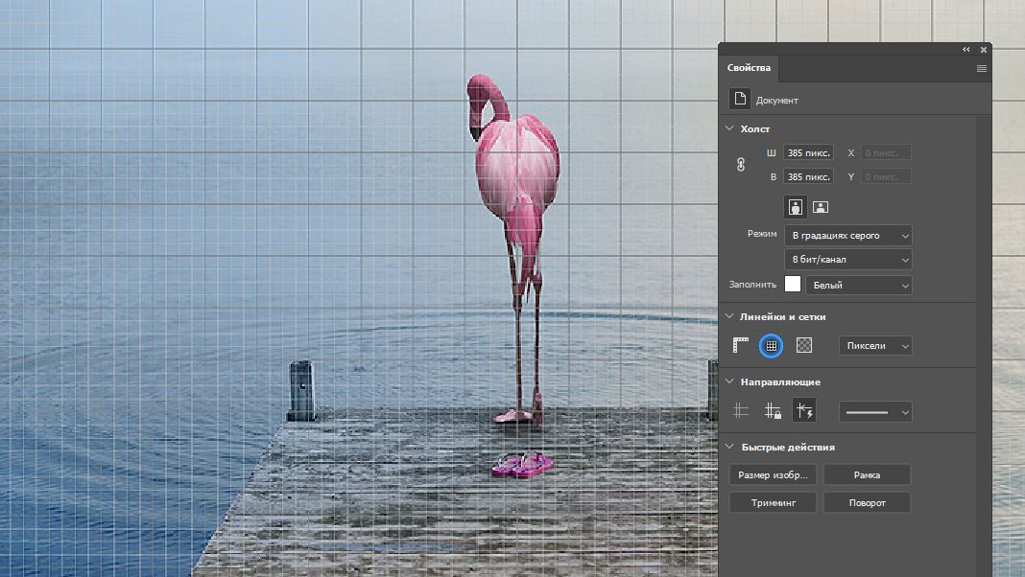This screenshot has height=577, width=1025.
Task: Select portrait canvas orientation
Action: (795, 206)
